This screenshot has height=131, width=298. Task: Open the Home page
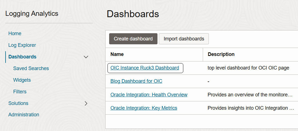click(15, 34)
